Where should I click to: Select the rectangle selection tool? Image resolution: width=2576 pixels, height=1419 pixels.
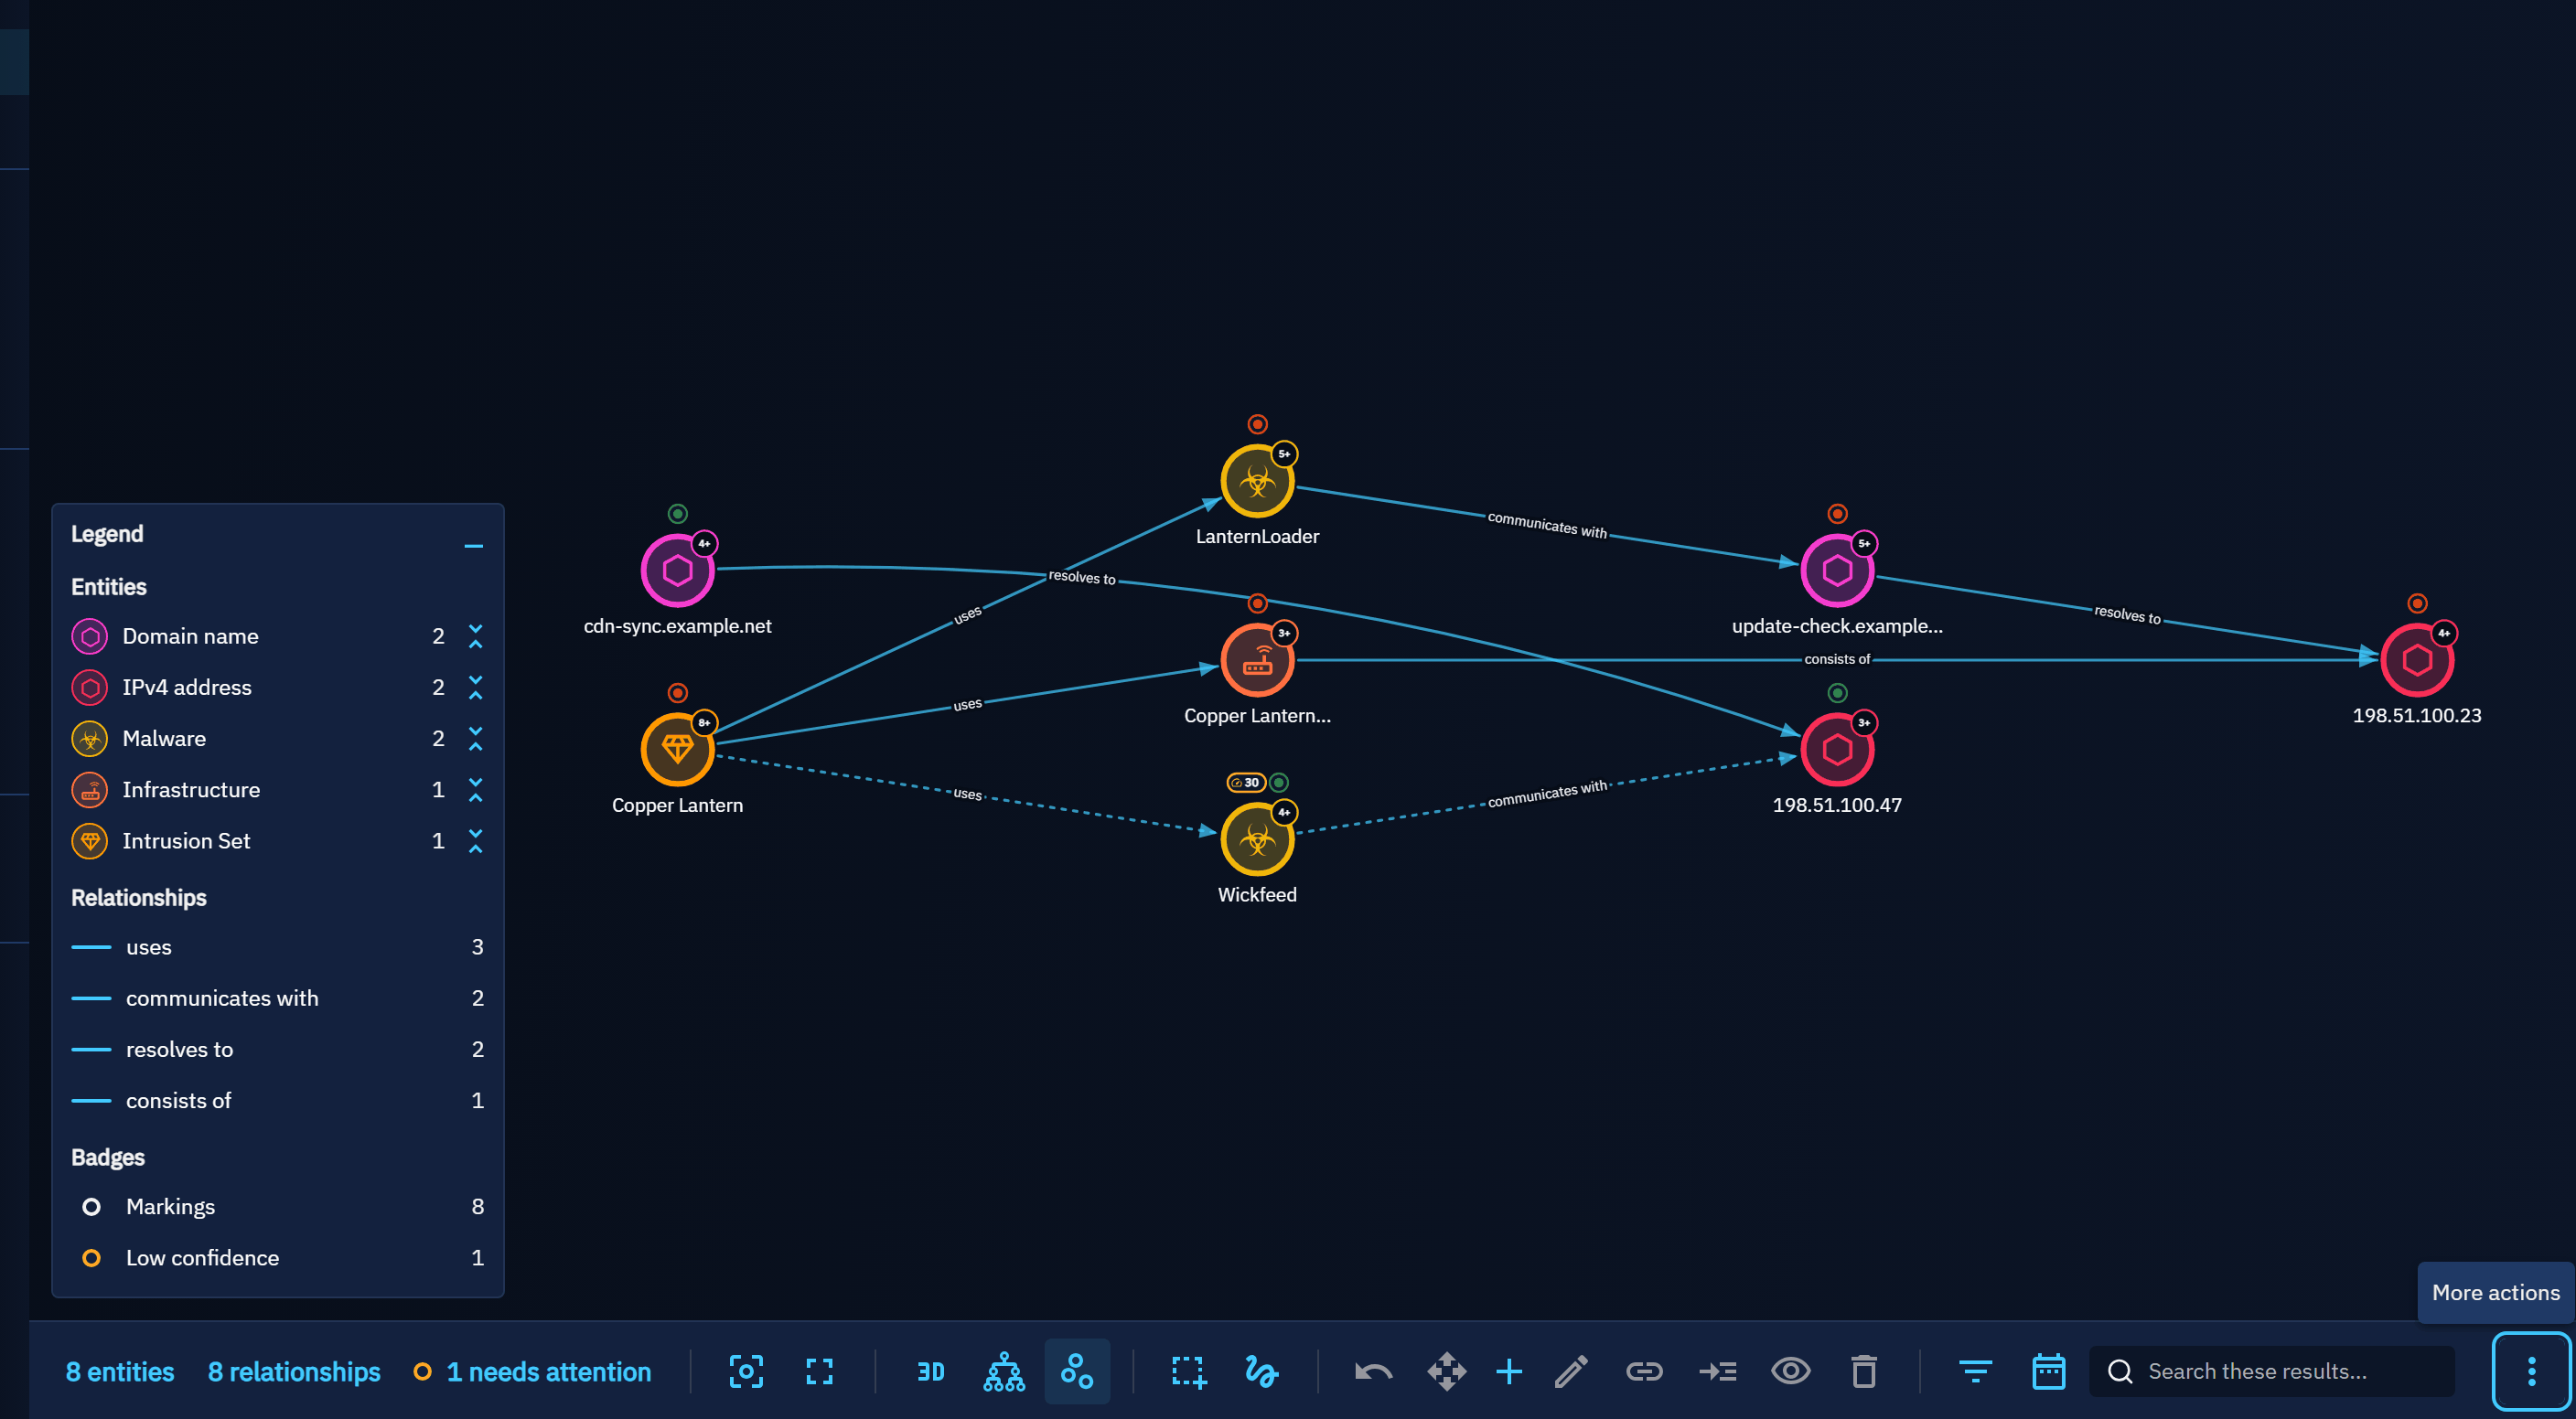(x=1188, y=1371)
